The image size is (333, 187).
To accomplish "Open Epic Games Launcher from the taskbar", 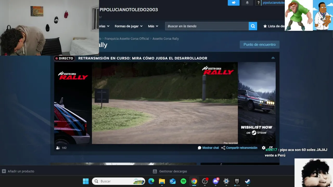I will [237, 181].
